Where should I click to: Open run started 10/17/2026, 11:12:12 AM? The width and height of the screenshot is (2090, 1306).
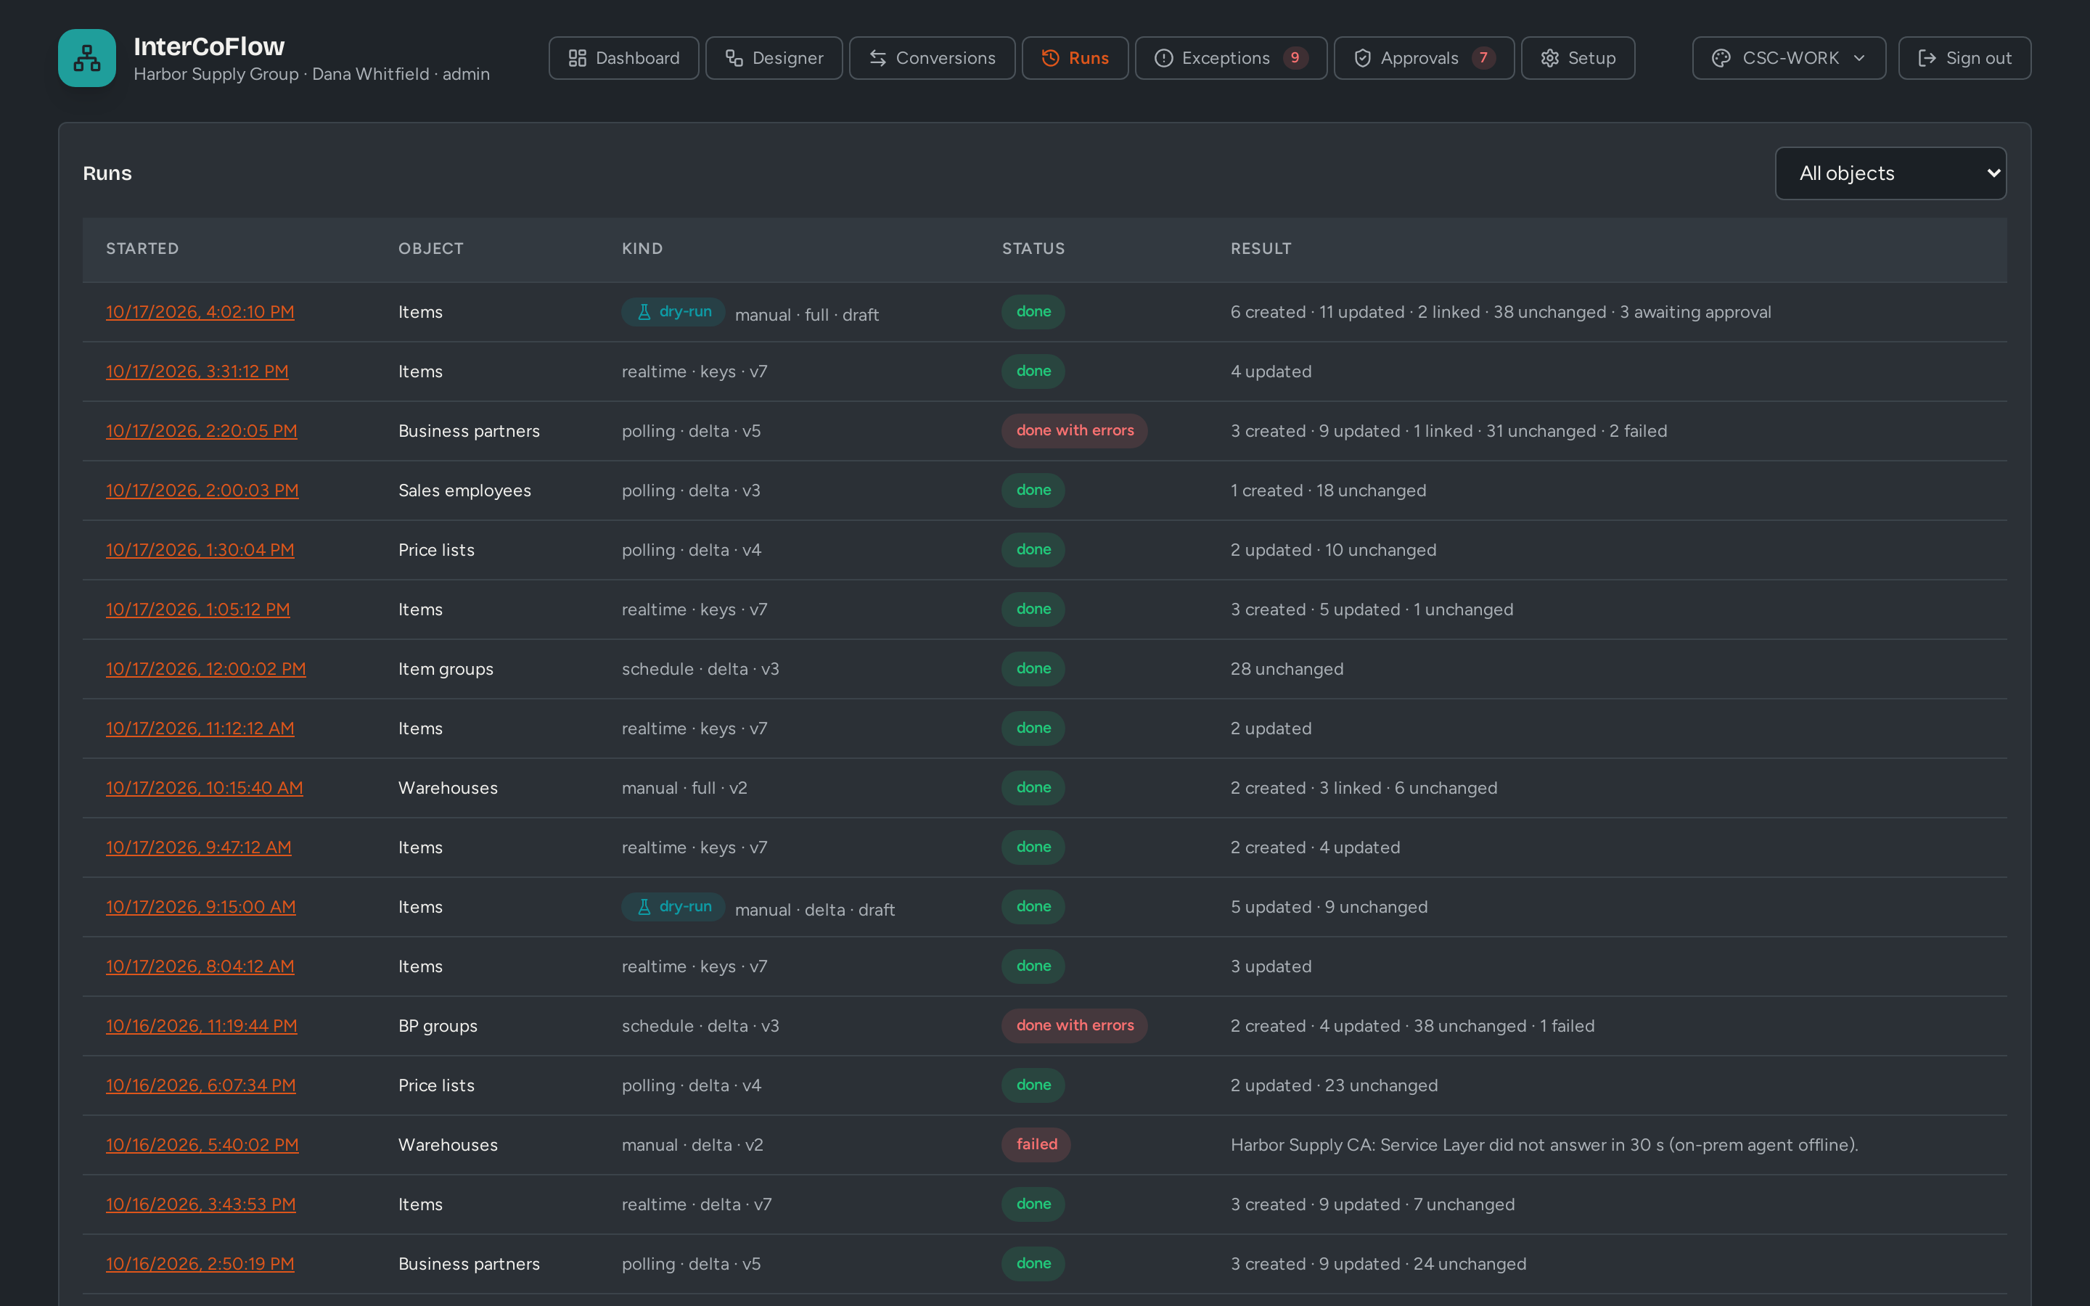(200, 729)
